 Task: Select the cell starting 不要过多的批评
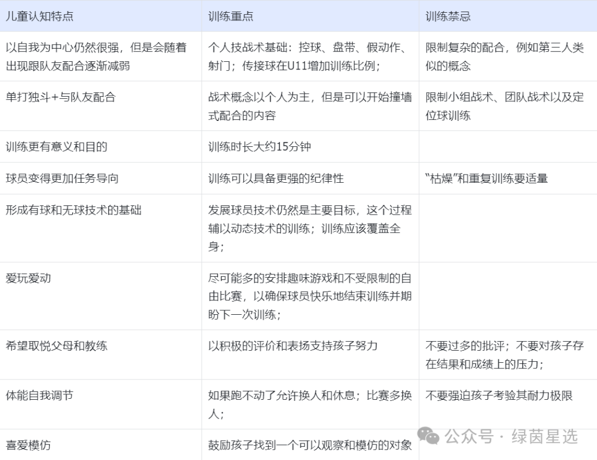pos(509,355)
